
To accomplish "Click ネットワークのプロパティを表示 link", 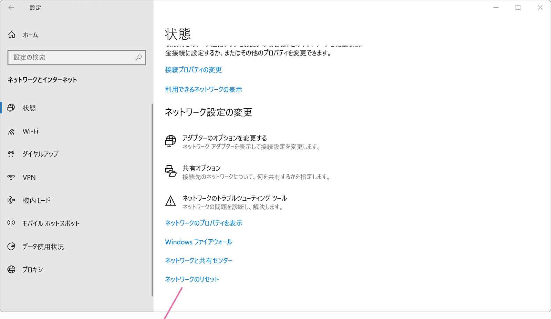I will click(204, 223).
